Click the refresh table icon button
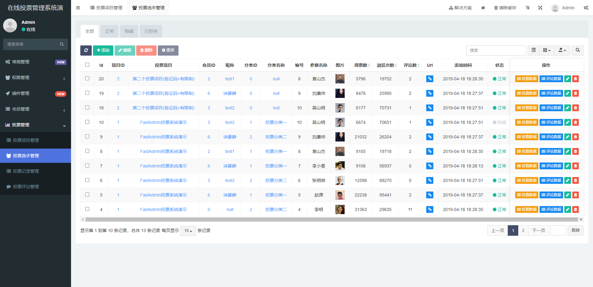Viewport: 593px width, 287px height. tap(86, 50)
